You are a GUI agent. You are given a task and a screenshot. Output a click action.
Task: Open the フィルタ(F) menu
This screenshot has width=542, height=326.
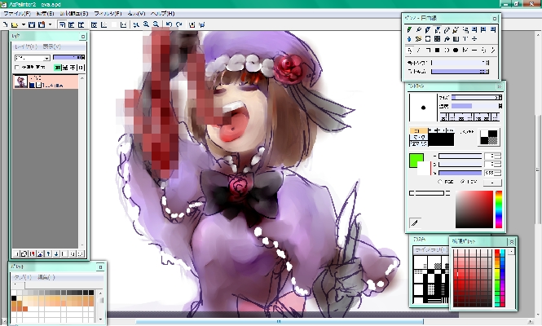(108, 14)
